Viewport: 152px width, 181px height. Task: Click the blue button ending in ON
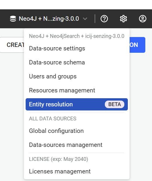137,45
